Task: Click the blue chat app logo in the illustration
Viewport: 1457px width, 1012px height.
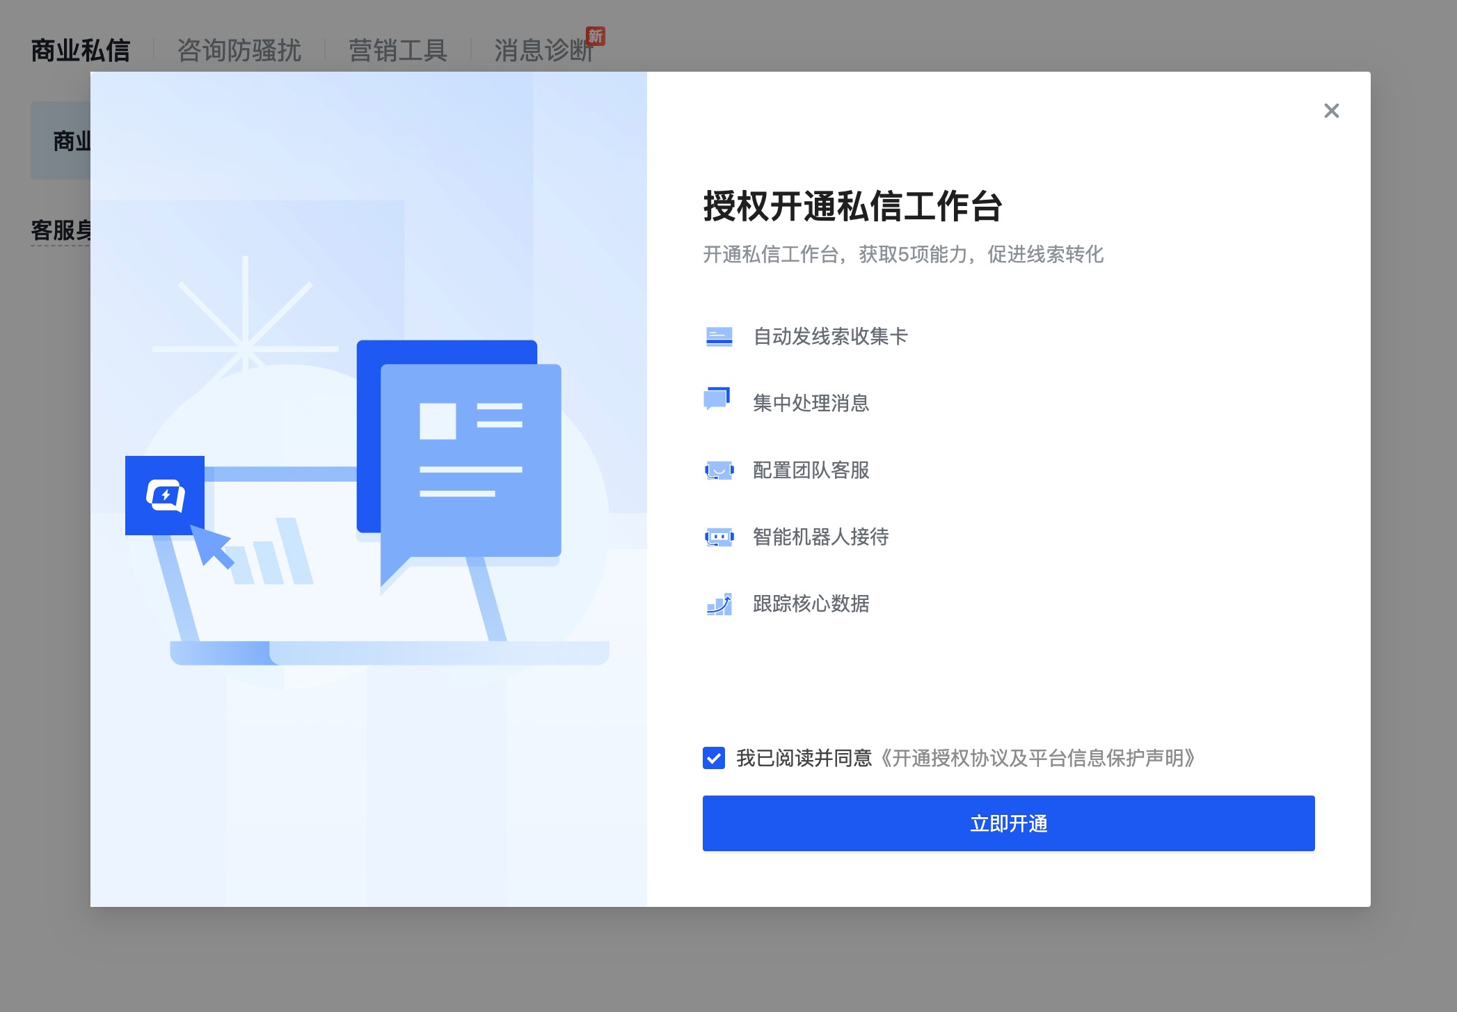Action: point(165,496)
